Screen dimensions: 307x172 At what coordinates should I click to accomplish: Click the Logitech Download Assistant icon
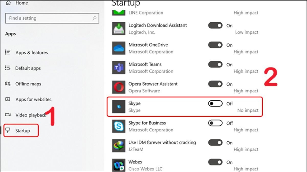pos(118,29)
